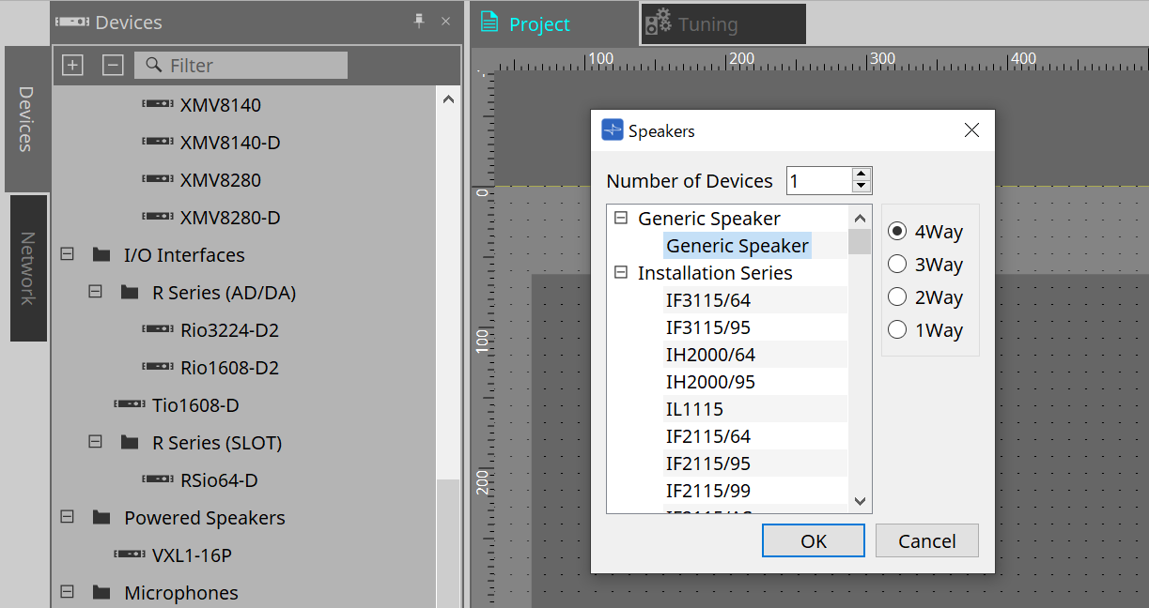Click the device icon beside XMV8140
The height and width of the screenshot is (608, 1149).
(x=157, y=104)
